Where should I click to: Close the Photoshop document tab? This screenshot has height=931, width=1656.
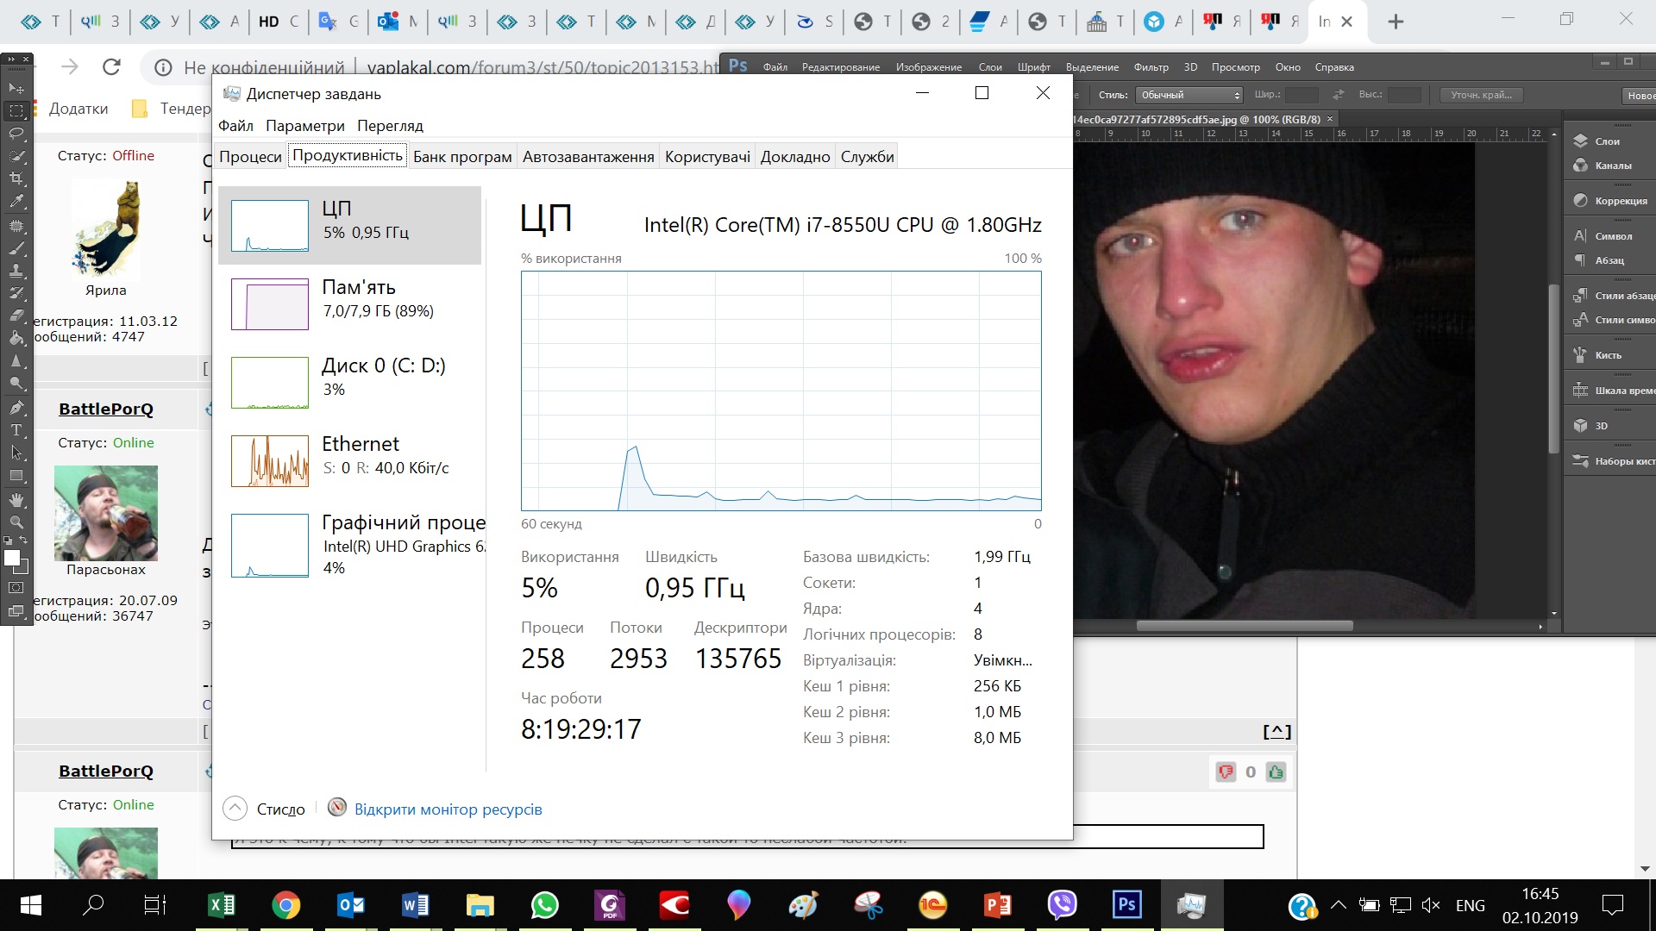pos(1330,119)
